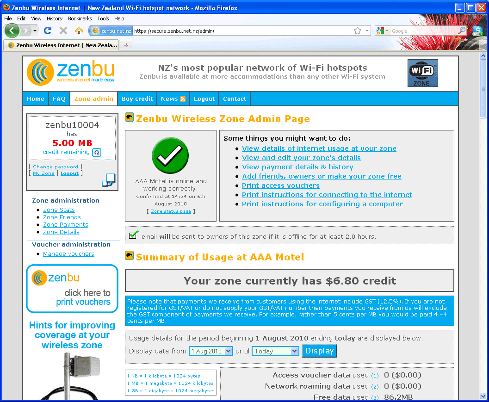Click the kiwi icon beside Admin Page heading
This screenshot has height=402, width=489.
(130, 117)
